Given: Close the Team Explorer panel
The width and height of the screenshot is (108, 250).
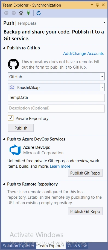Looking at the screenshot, I should click(103, 5).
